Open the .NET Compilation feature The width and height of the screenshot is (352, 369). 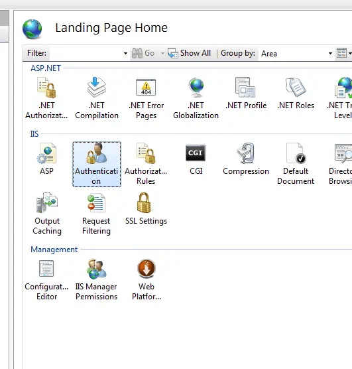pos(97,98)
